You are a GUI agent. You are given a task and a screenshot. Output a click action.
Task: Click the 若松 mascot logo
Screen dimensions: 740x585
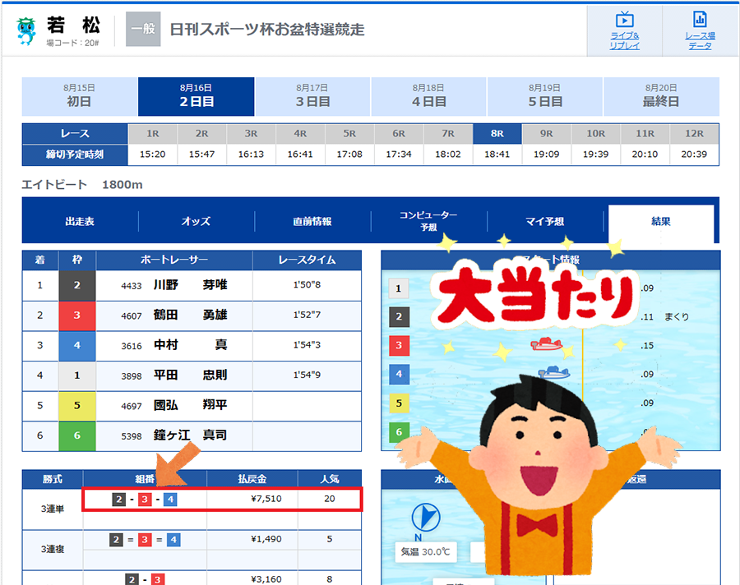pyautogui.click(x=26, y=31)
